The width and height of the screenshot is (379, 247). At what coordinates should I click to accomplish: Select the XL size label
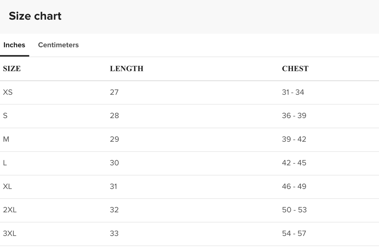pyautogui.click(x=7, y=187)
